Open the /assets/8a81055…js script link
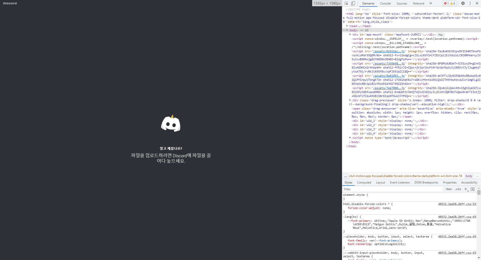The width and height of the screenshot is (481, 260). (389, 76)
